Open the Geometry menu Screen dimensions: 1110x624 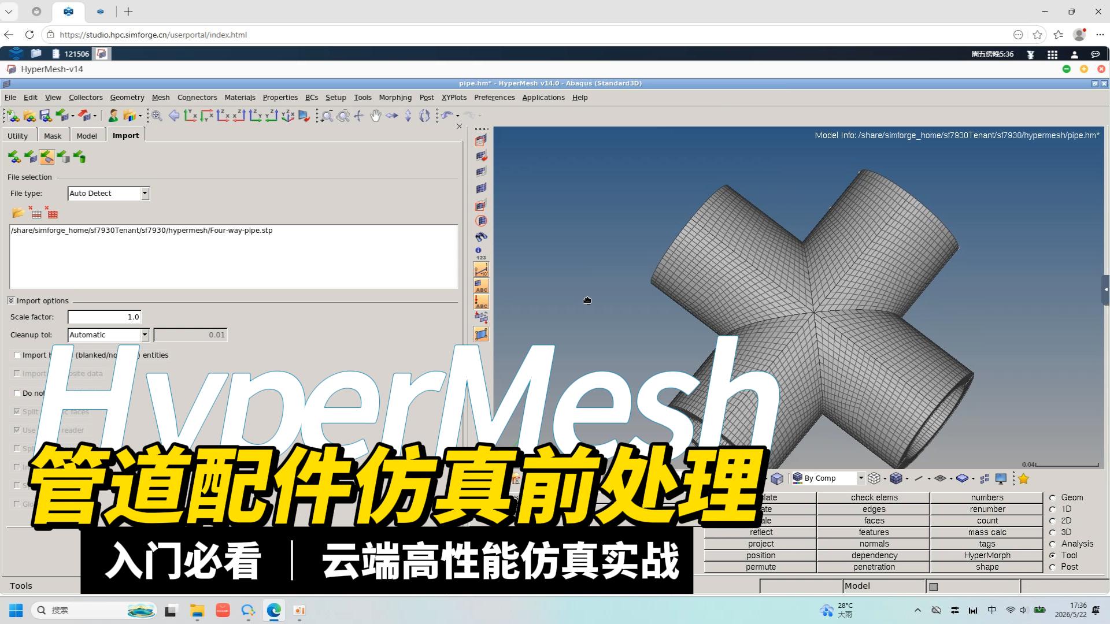click(x=127, y=98)
